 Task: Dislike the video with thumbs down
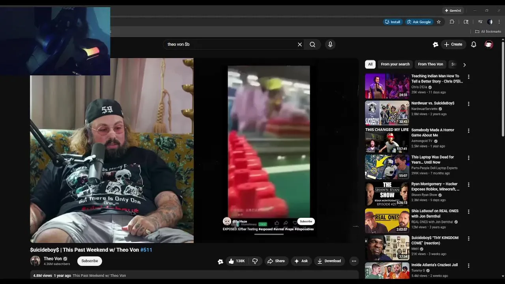[255, 261]
